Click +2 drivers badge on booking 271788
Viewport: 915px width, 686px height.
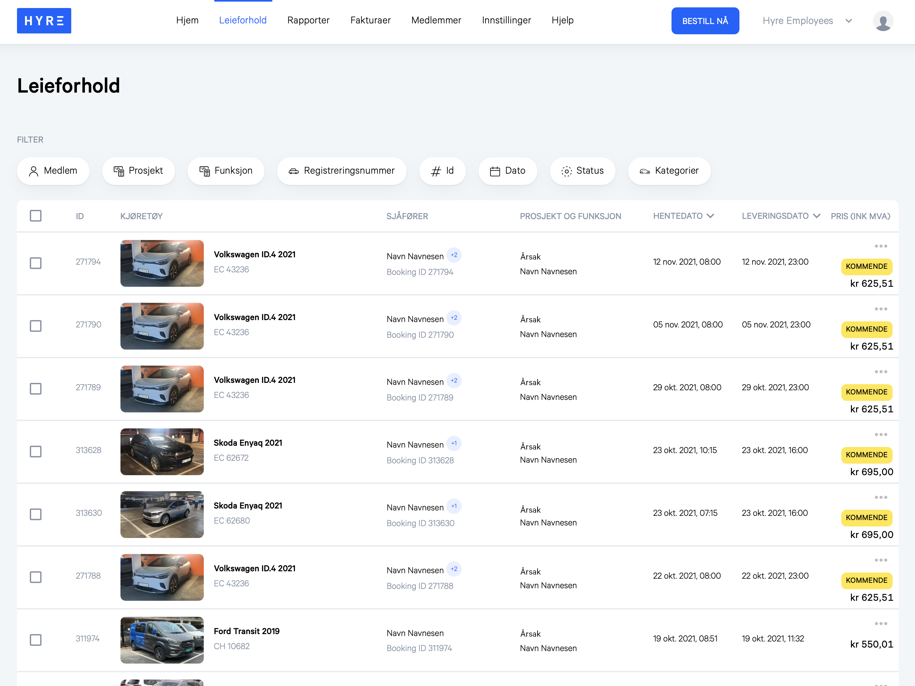(454, 570)
